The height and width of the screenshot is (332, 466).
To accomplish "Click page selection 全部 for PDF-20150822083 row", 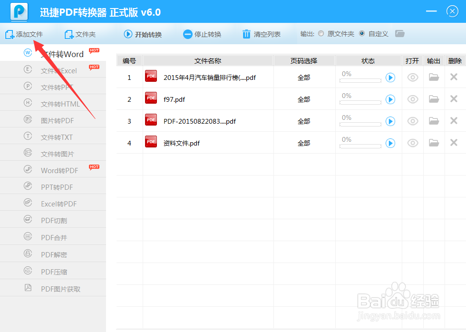I will tap(304, 121).
